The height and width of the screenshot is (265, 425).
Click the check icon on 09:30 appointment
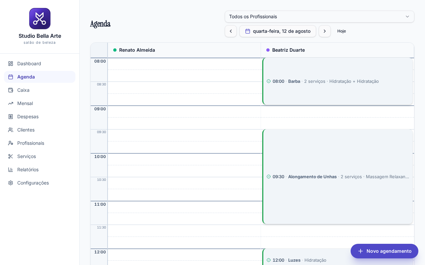click(269, 177)
